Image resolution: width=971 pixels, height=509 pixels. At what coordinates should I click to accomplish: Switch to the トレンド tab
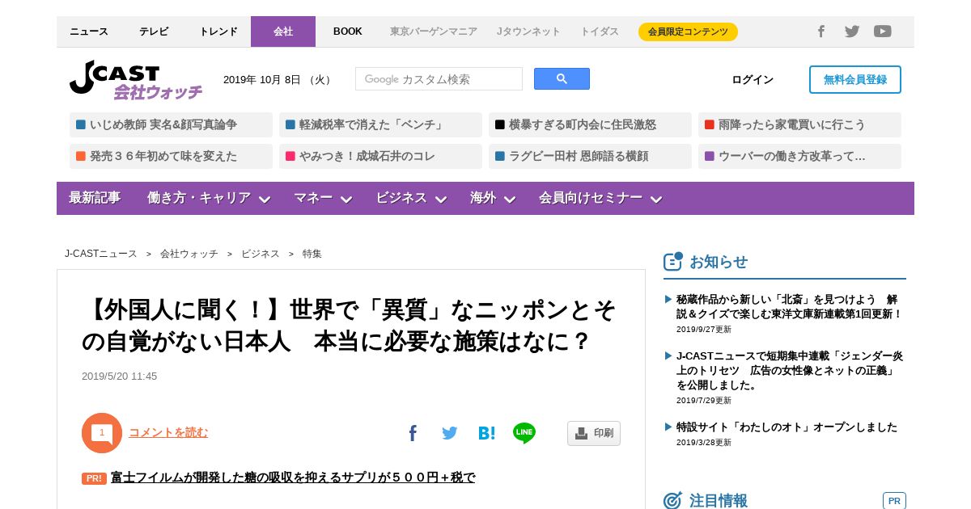click(218, 32)
